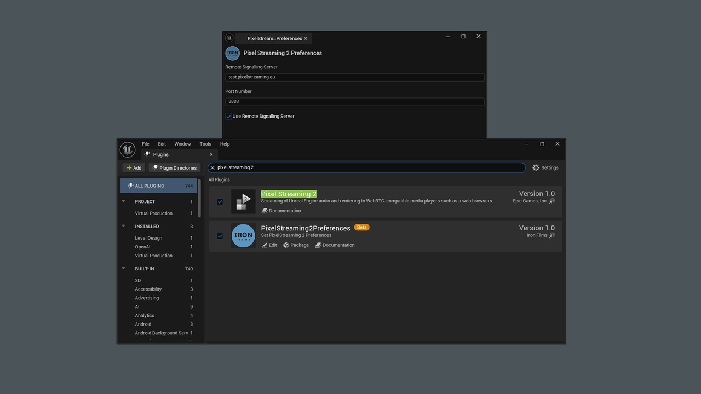Screen dimensions: 701x394
Task: Open the Help menu
Action: tap(225, 144)
